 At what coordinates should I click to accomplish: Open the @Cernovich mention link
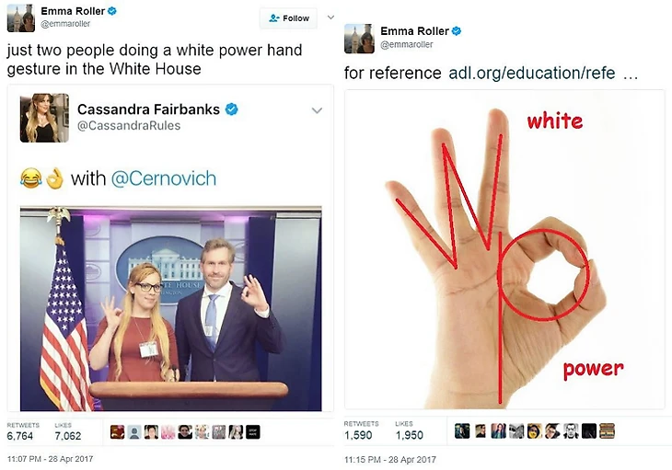coord(164,178)
